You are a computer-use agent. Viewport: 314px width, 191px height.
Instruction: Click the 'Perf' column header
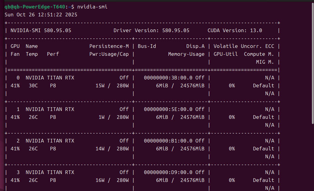[53, 54]
